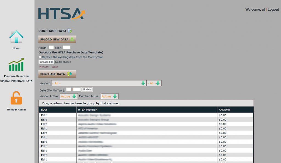Click the Update button next to Date fields
The image size is (281, 163).
point(87,89)
